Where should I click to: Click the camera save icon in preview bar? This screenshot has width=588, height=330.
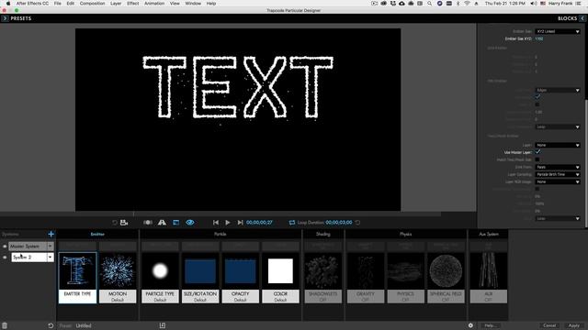[124, 223]
